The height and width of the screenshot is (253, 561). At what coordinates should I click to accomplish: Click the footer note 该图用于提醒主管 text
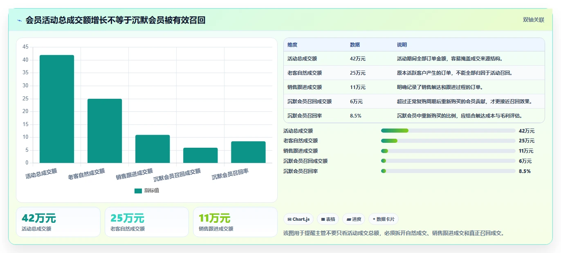(x=395, y=233)
